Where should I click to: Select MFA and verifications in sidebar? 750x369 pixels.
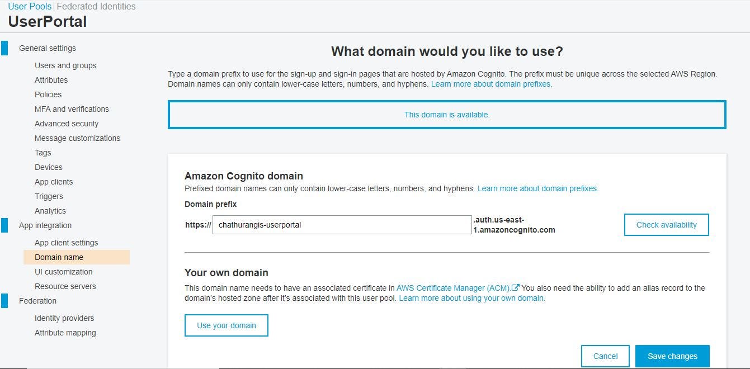(x=72, y=109)
